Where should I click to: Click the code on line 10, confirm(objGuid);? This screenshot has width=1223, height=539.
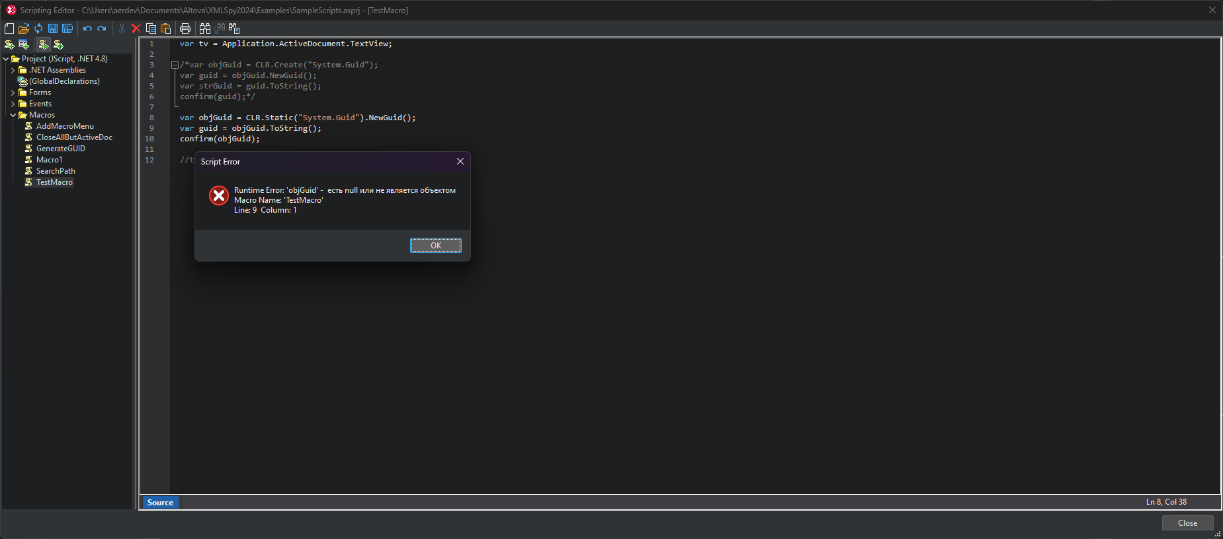pyautogui.click(x=220, y=139)
